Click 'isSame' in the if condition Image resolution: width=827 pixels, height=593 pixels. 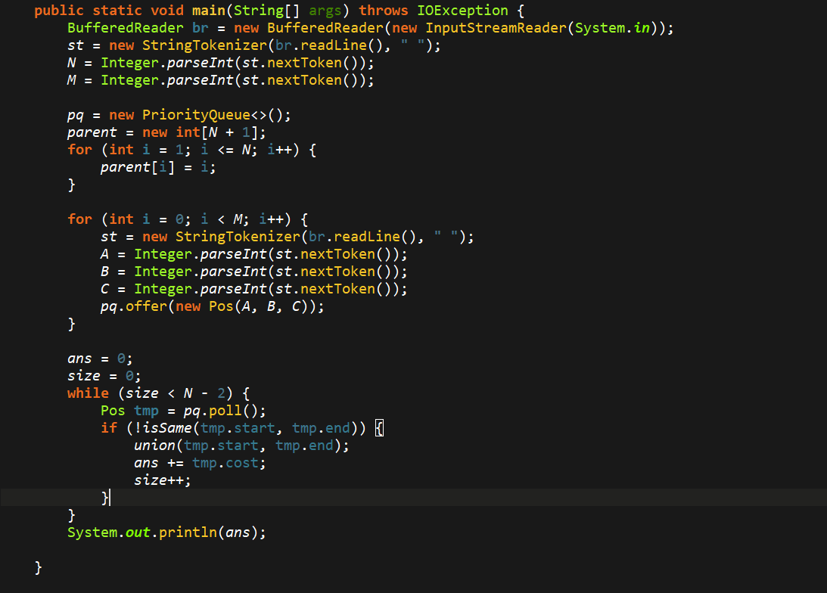167,428
